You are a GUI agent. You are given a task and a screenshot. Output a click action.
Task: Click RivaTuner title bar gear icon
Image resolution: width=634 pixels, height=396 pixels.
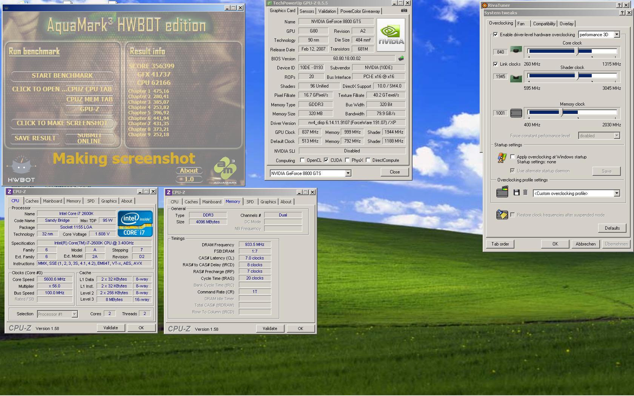[485, 5]
